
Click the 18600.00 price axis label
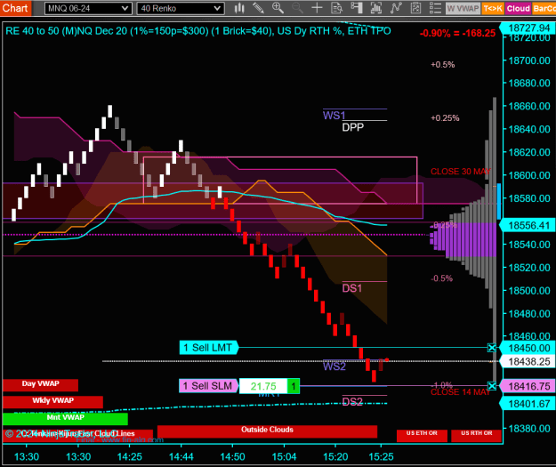point(529,175)
